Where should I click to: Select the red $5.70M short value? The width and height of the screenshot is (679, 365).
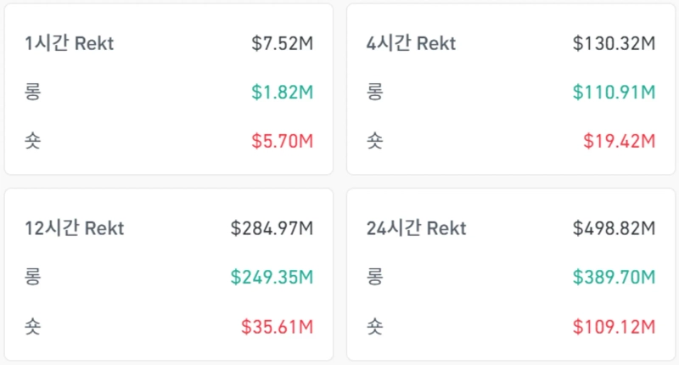pyautogui.click(x=283, y=140)
